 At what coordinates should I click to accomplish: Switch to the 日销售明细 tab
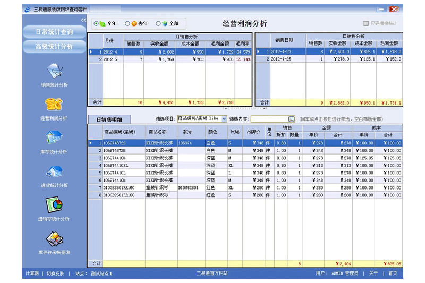coord(109,119)
